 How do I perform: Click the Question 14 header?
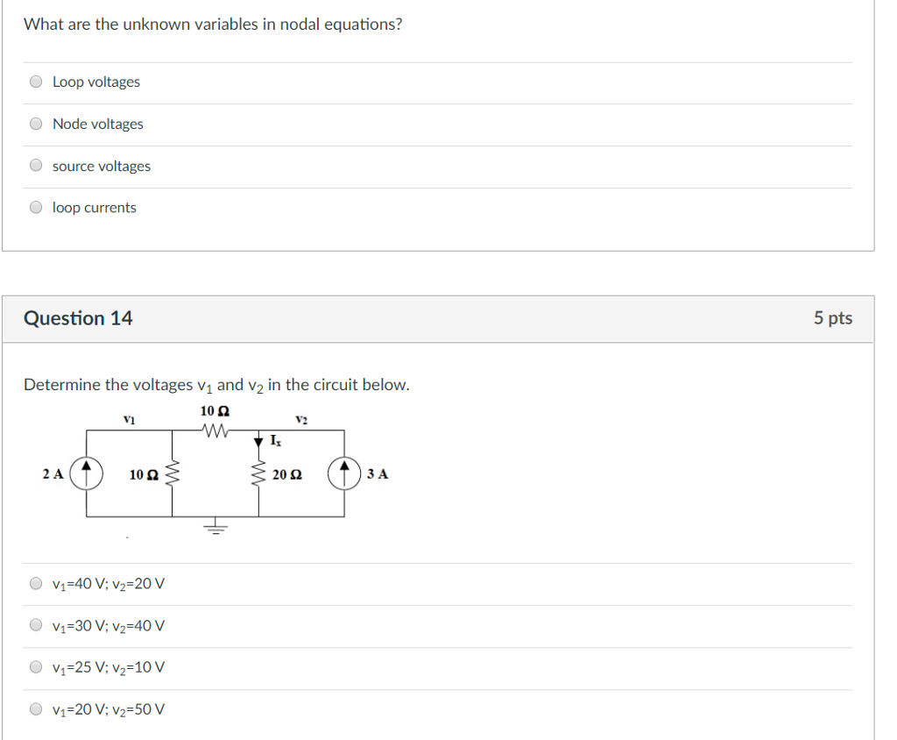click(77, 318)
